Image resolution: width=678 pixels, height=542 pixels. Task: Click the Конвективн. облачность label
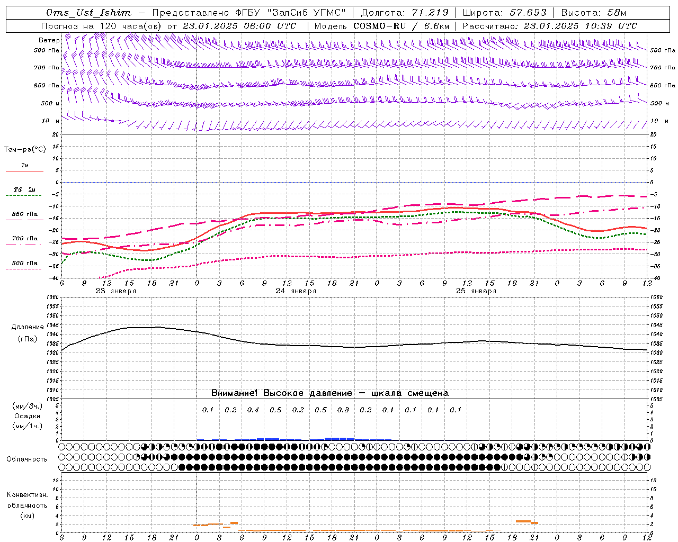coord(27,500)
